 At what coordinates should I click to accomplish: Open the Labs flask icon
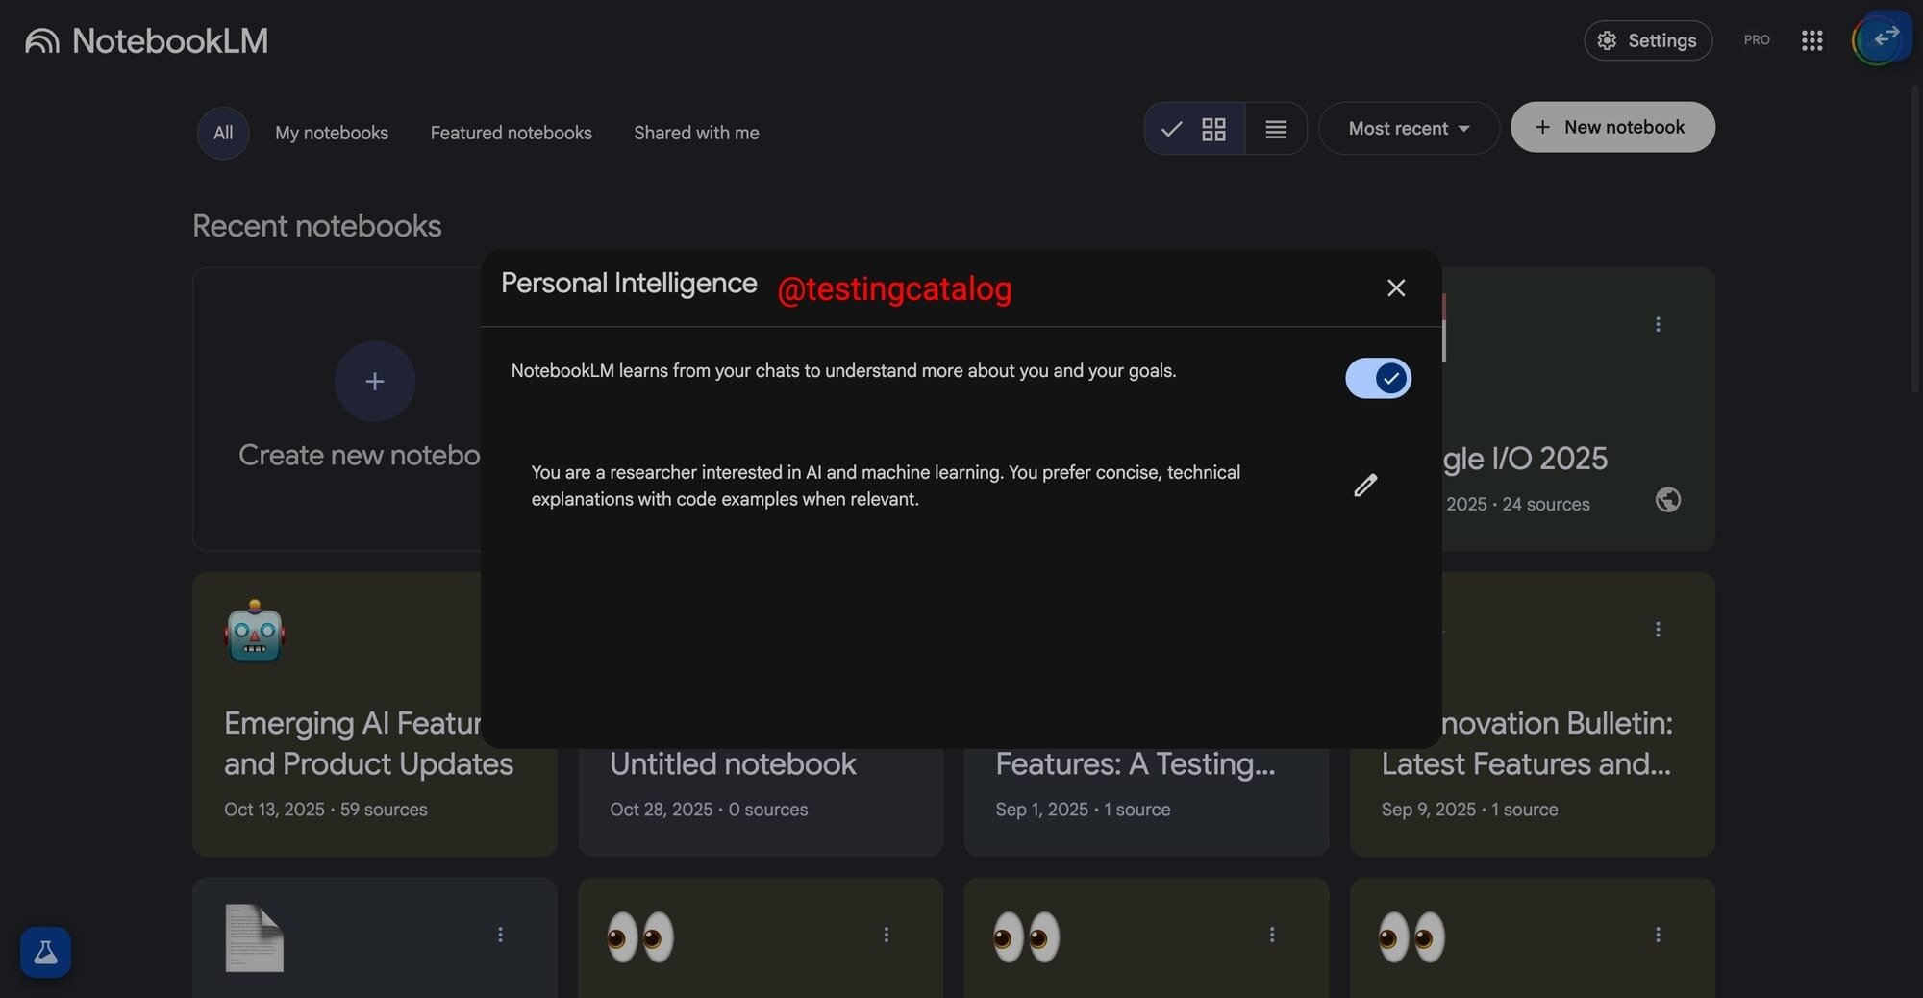click(45, 953)
